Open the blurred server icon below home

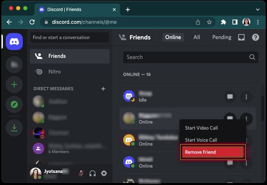tap(14, 65)
